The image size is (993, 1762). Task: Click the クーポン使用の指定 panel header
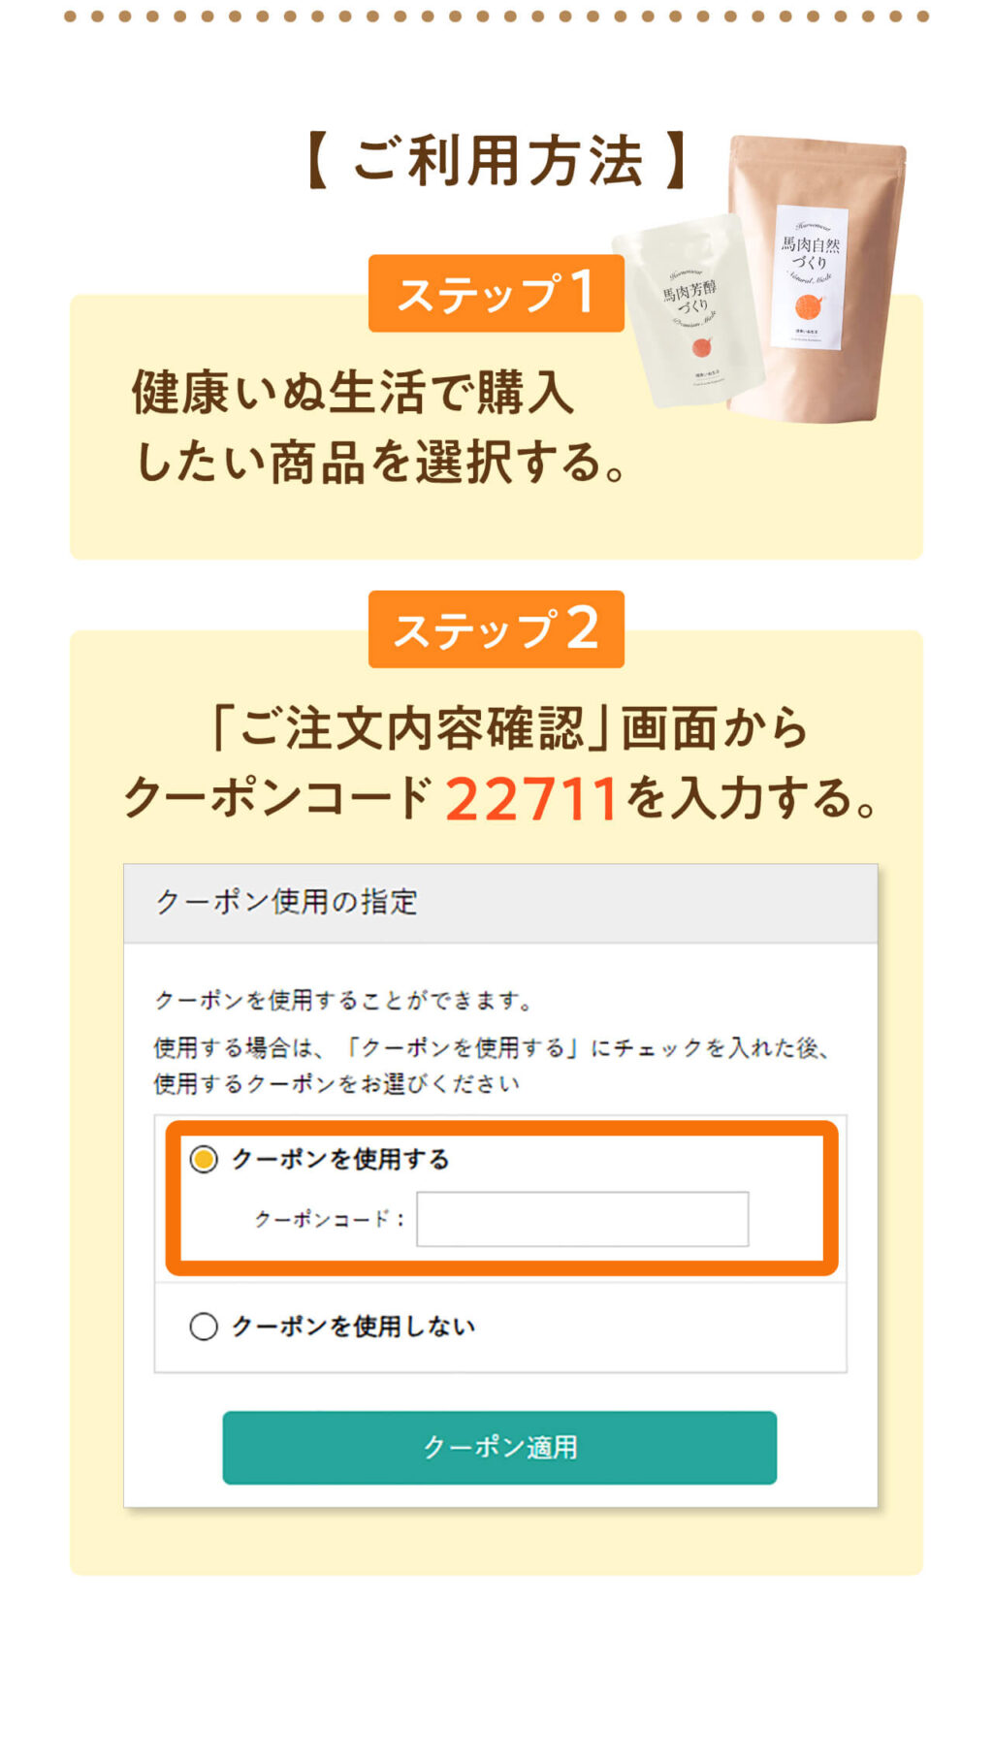pos(500,903)
